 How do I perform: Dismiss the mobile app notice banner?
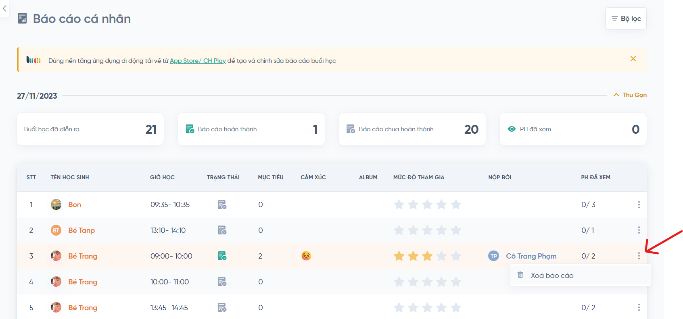(633, 59)
